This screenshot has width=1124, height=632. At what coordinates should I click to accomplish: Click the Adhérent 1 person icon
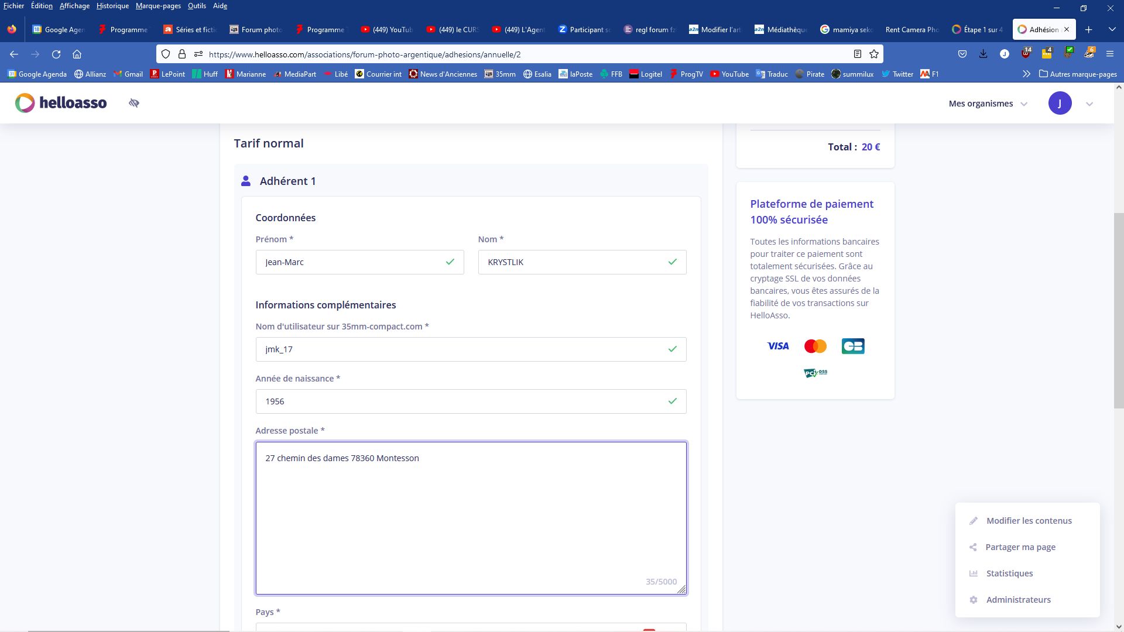click(246, 181)
